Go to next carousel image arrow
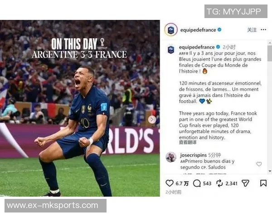 152,119
